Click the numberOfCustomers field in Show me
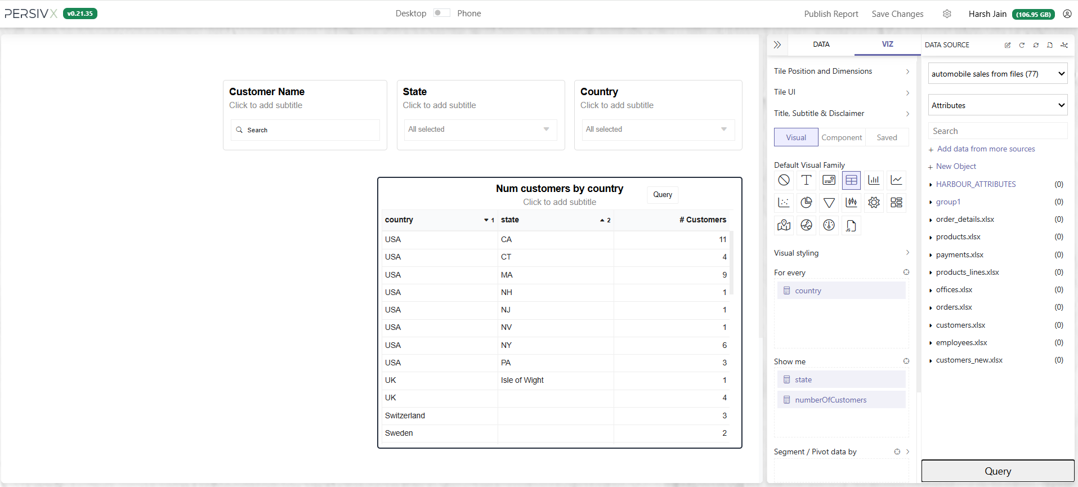The width and height of the screenshot is (1078, 487). click(x=842, y=400)
